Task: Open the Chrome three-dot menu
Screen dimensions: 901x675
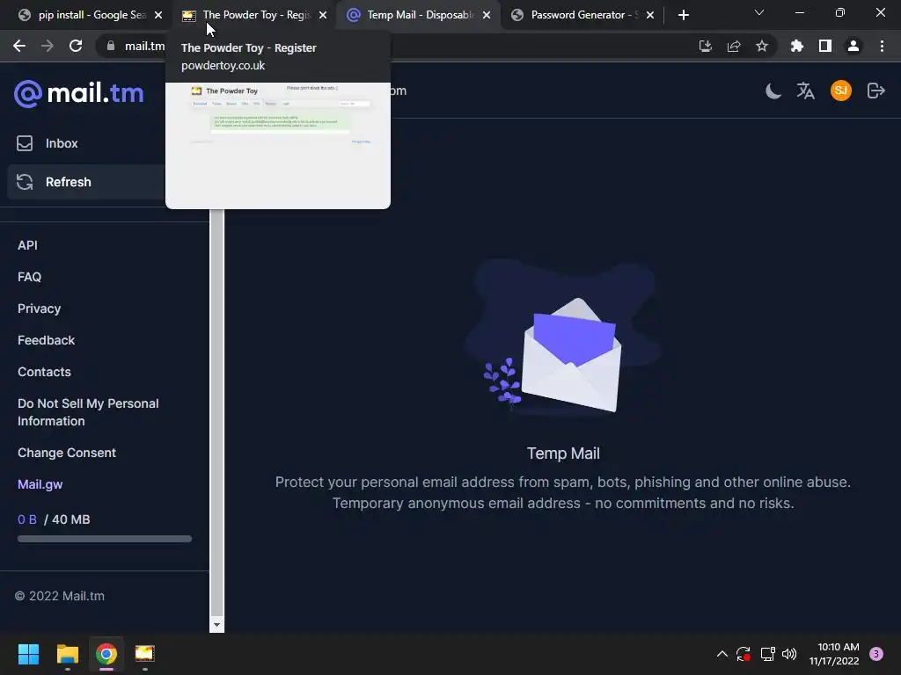Action: pyautogui.click(x=882, y=46)
